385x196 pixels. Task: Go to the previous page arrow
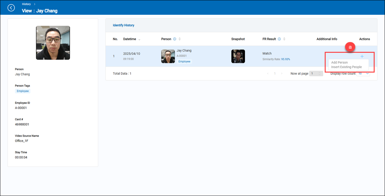tap(268, 73)
